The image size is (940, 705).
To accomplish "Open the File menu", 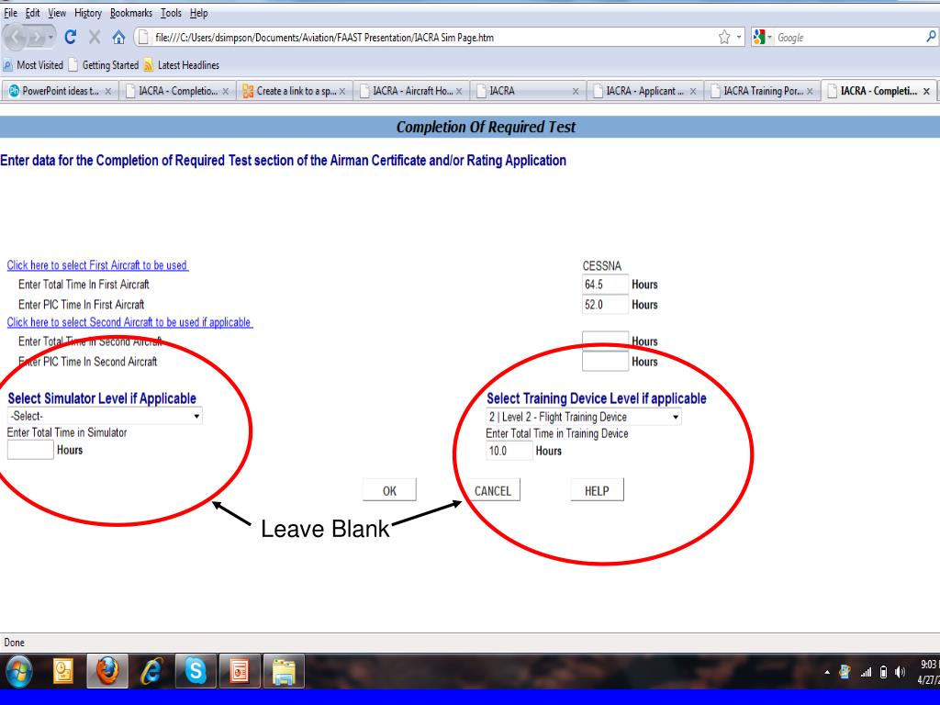I will tap(11, 13).
